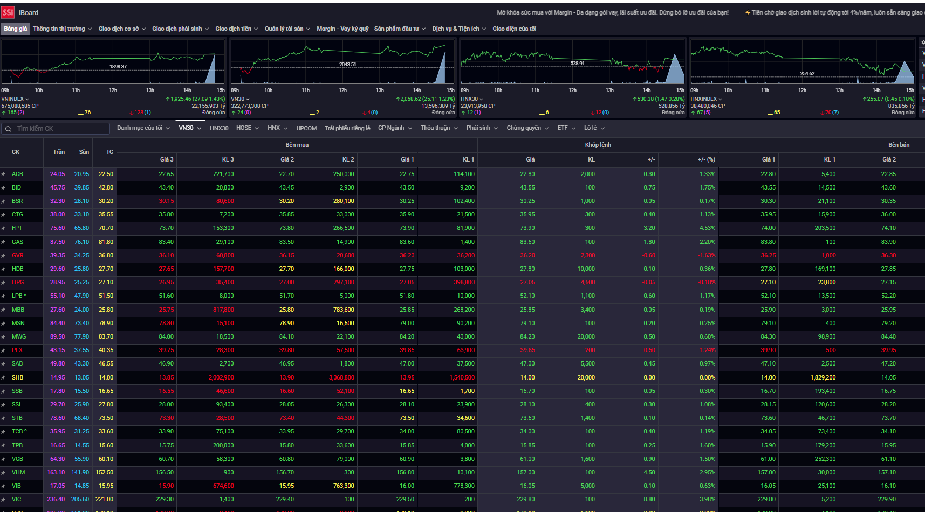Expand the Quản lý tài sản menu
Viewport: 925px width, 512px height.
287,29
